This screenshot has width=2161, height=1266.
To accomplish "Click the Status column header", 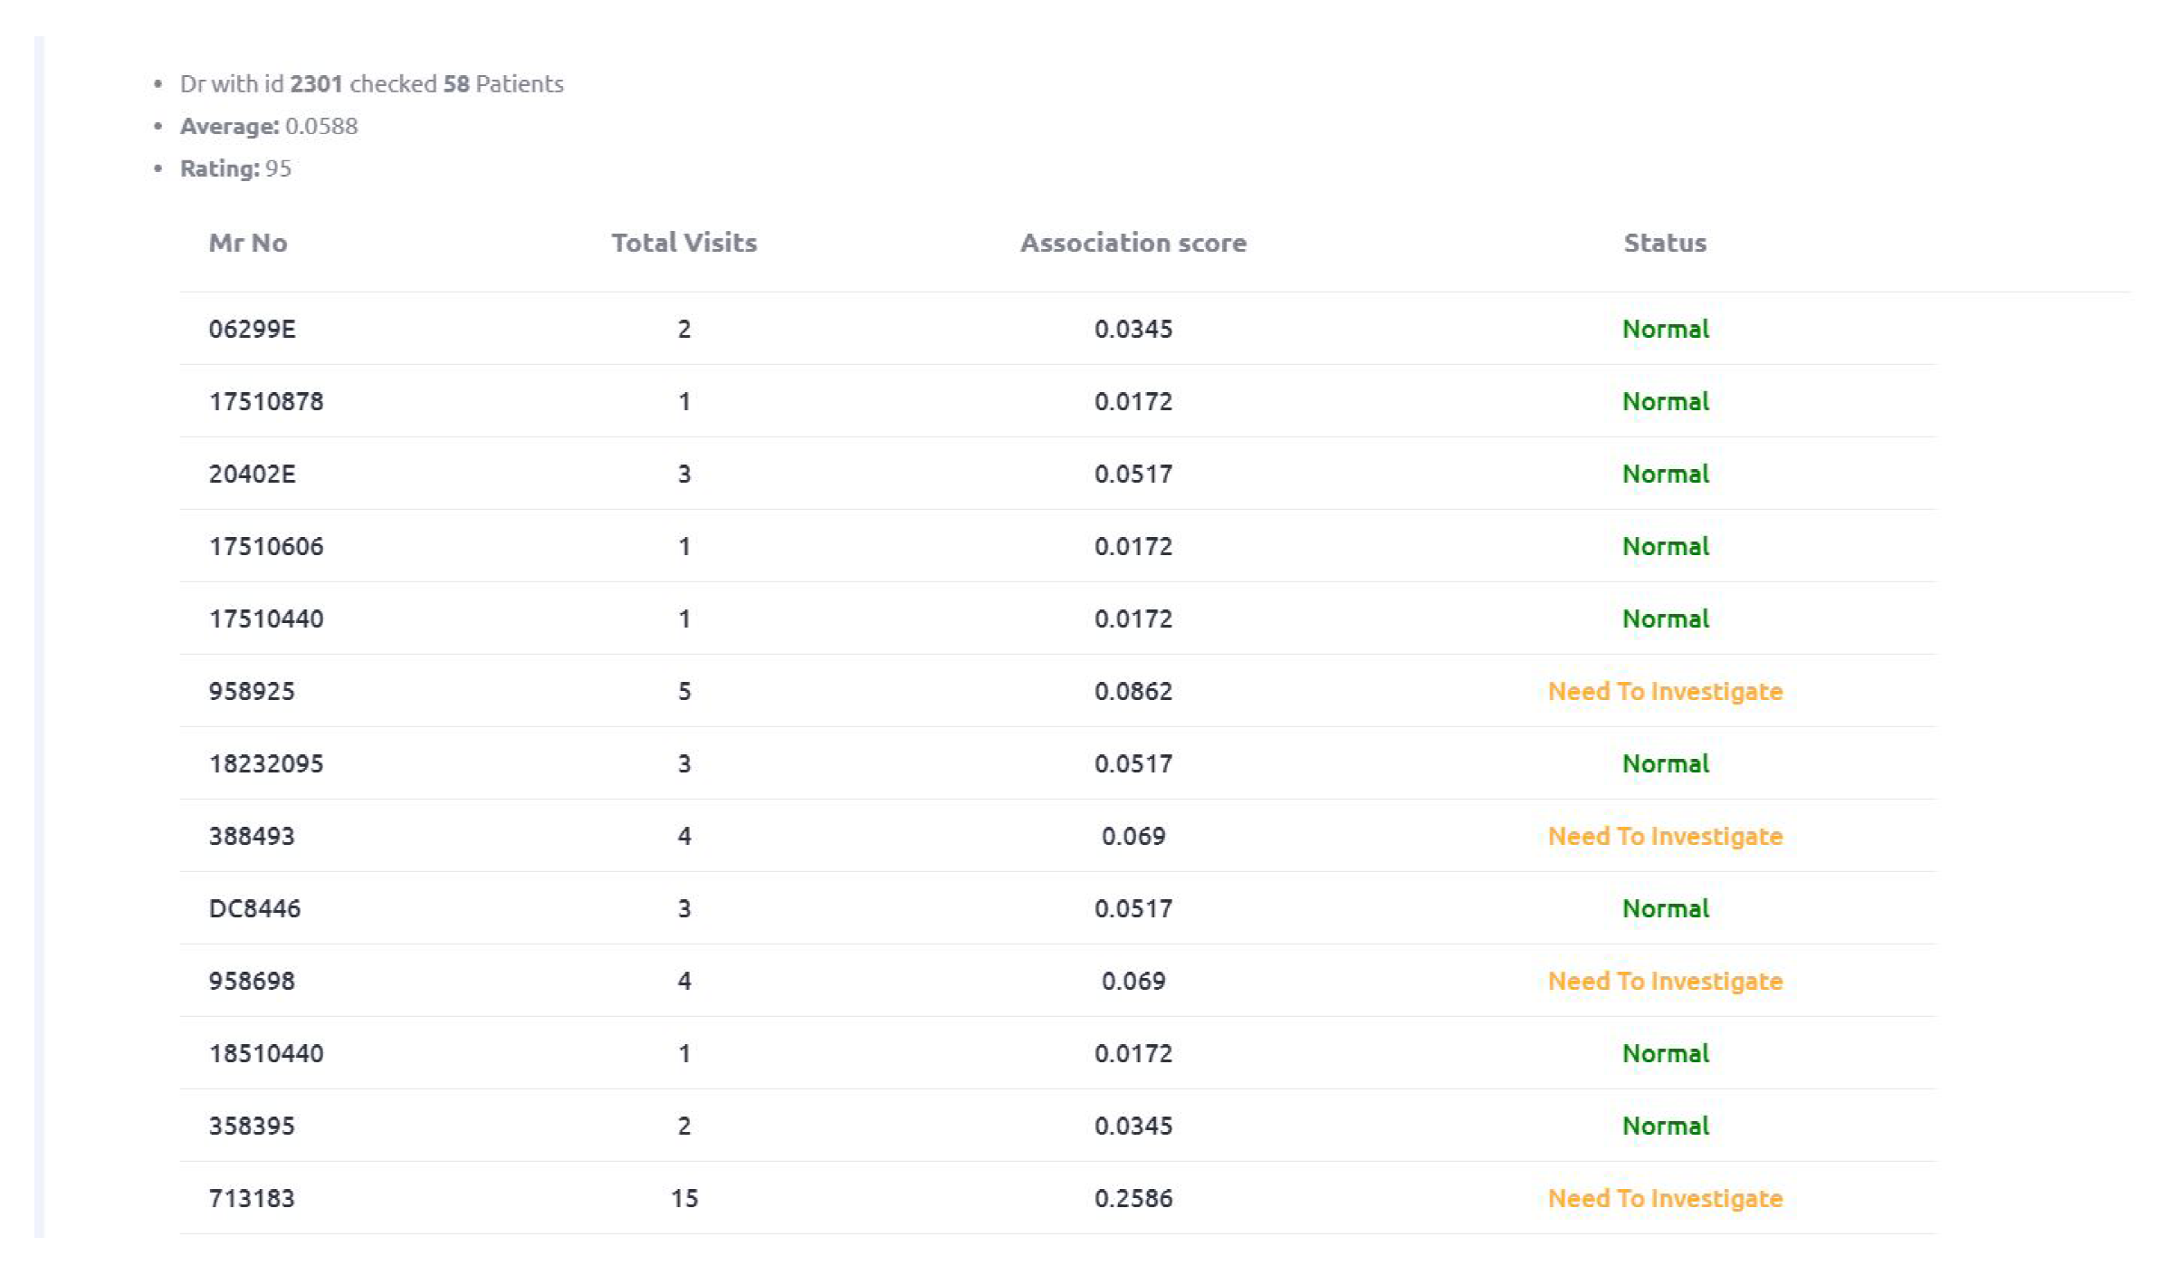I will (1664, 243).
